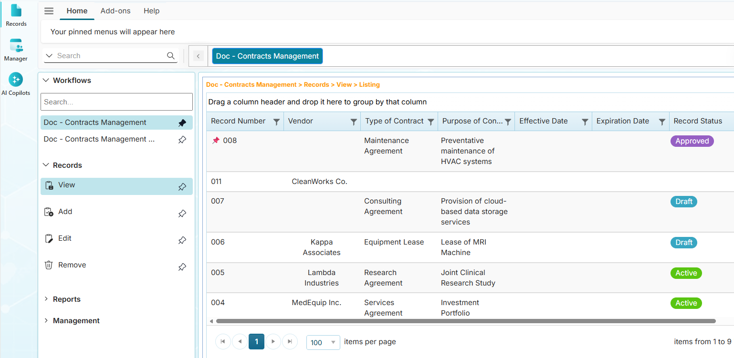The image size is (734, 358).
Task: Select the Add record icon
Action: tap(49, 211)
